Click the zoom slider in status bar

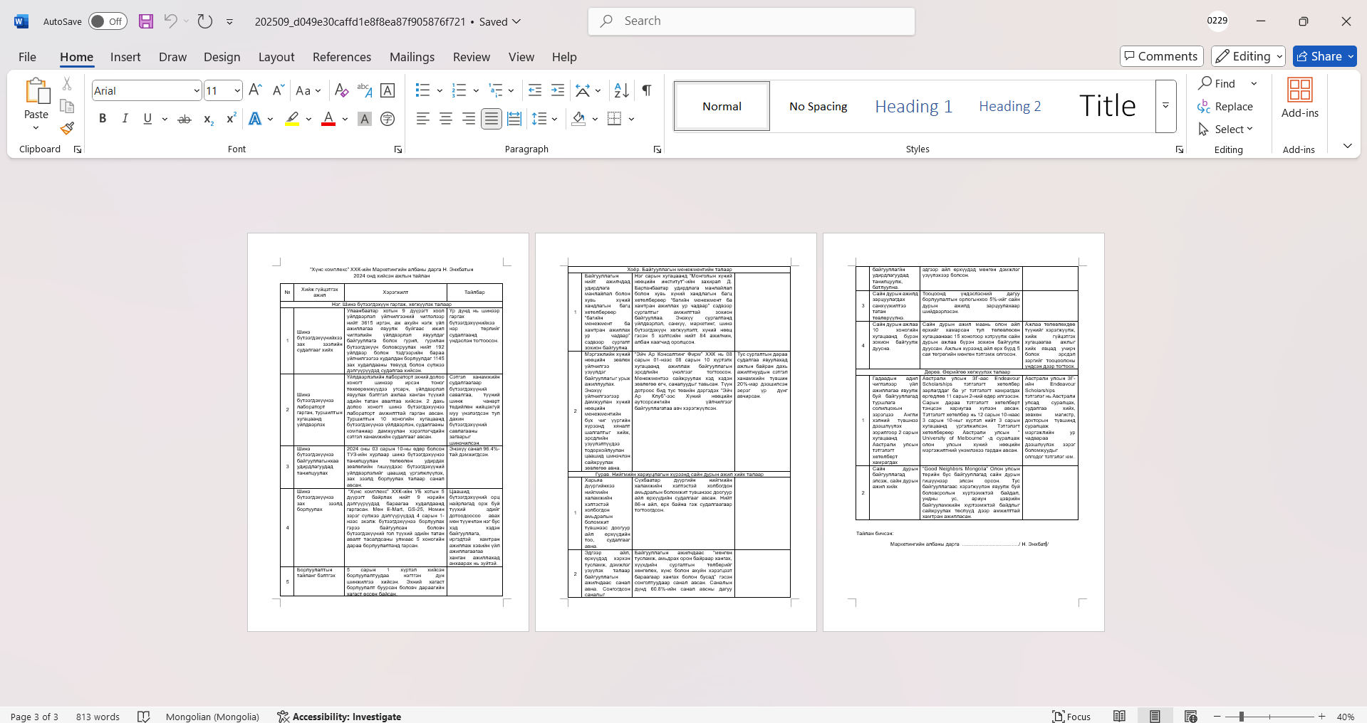[x=1241, y=717]
